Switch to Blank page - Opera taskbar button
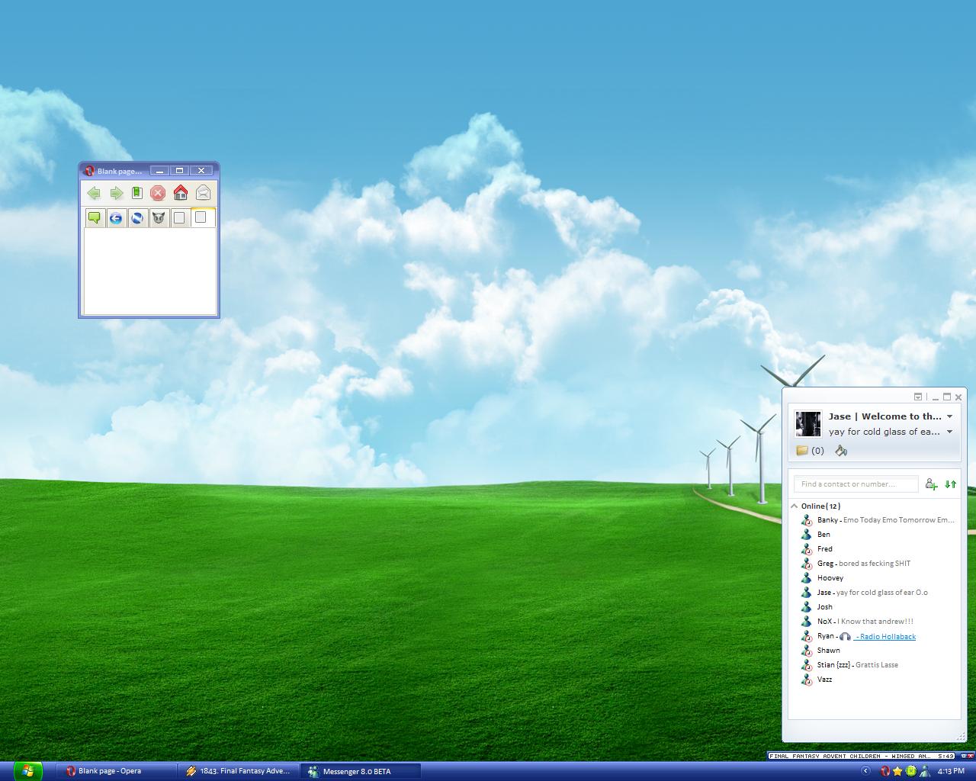The width and height of the screenshot is (976, 781). click(x=115, y=771)
